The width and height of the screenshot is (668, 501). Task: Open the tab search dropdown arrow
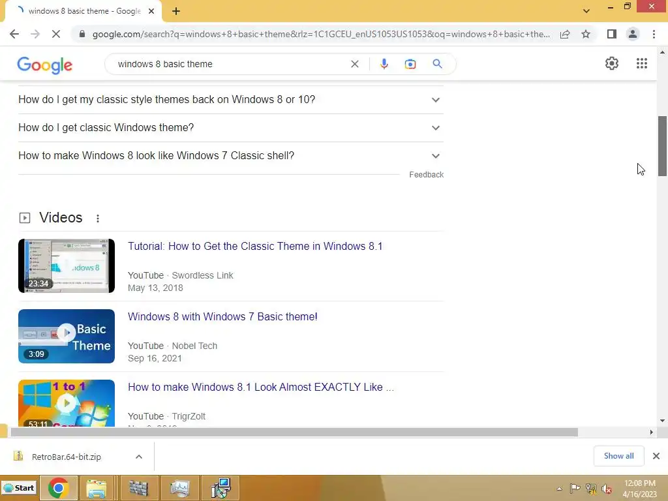click(586, 11)
